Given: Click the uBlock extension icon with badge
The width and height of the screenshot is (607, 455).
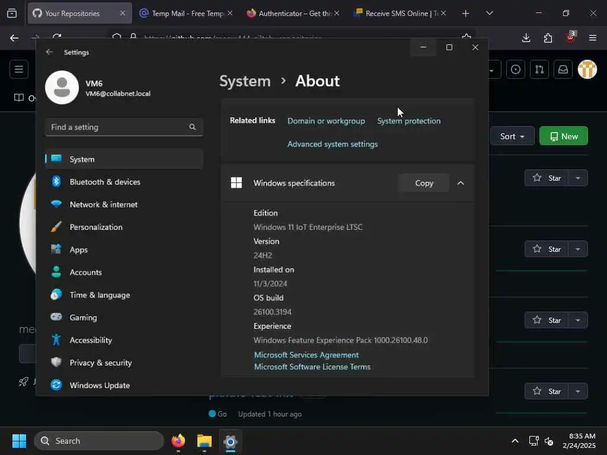Looking at the screenshot, I should (571, 37).
